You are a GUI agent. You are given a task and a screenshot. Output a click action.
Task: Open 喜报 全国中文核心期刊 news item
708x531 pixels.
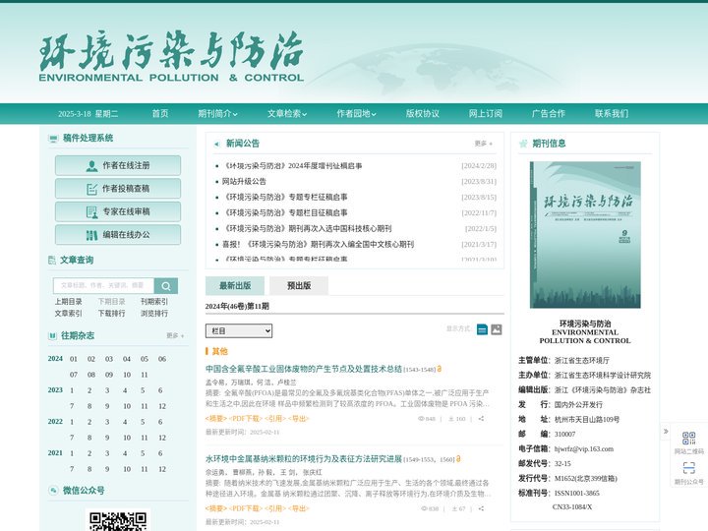pyautogui.click(x=318, y=244)
